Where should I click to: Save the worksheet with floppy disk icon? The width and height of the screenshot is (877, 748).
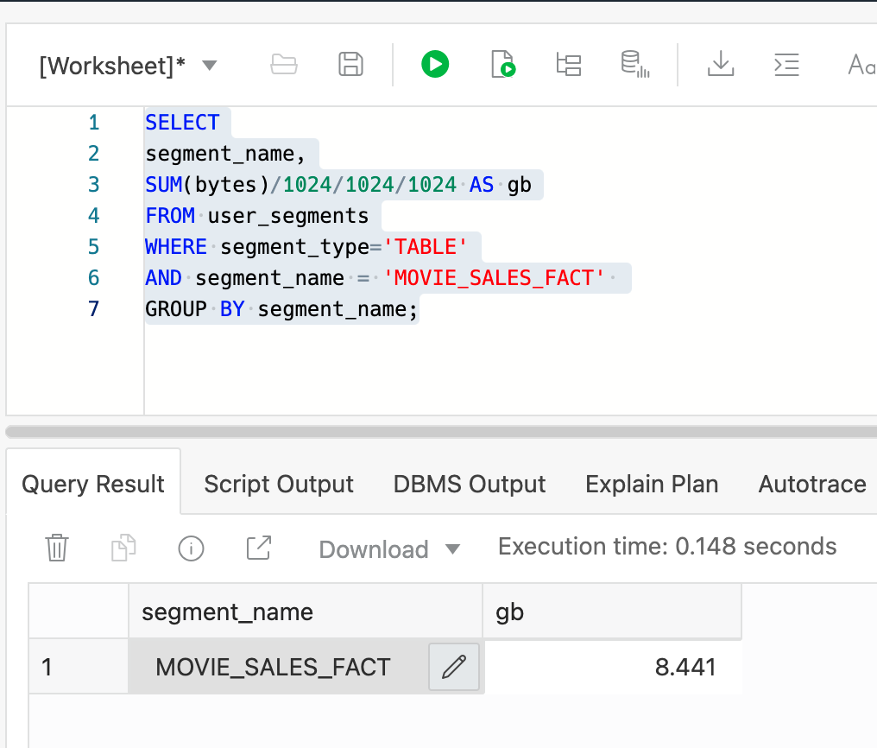350,64
